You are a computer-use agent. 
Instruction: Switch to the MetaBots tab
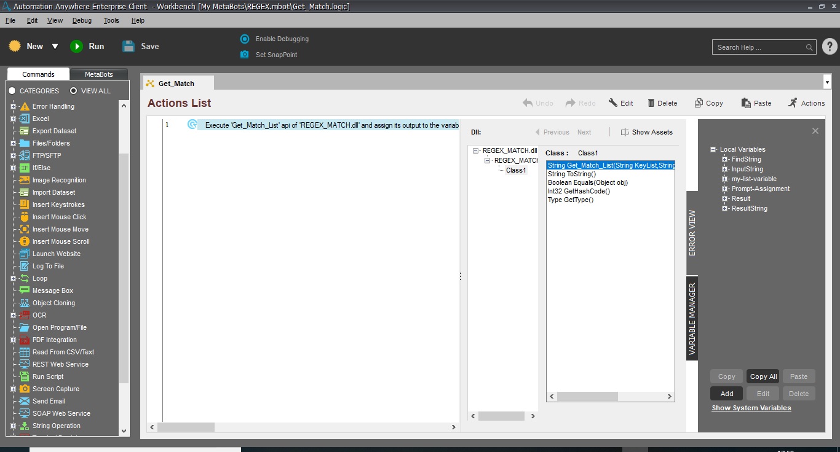[x=99, y=74]
